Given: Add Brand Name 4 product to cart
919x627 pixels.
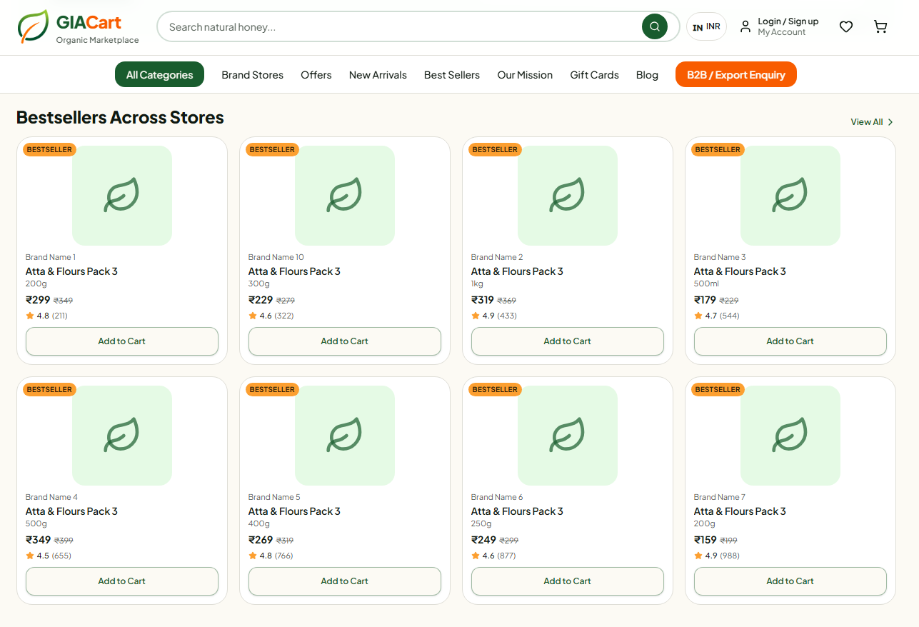Looking at the screenshot, I should (x=122, y=581).
